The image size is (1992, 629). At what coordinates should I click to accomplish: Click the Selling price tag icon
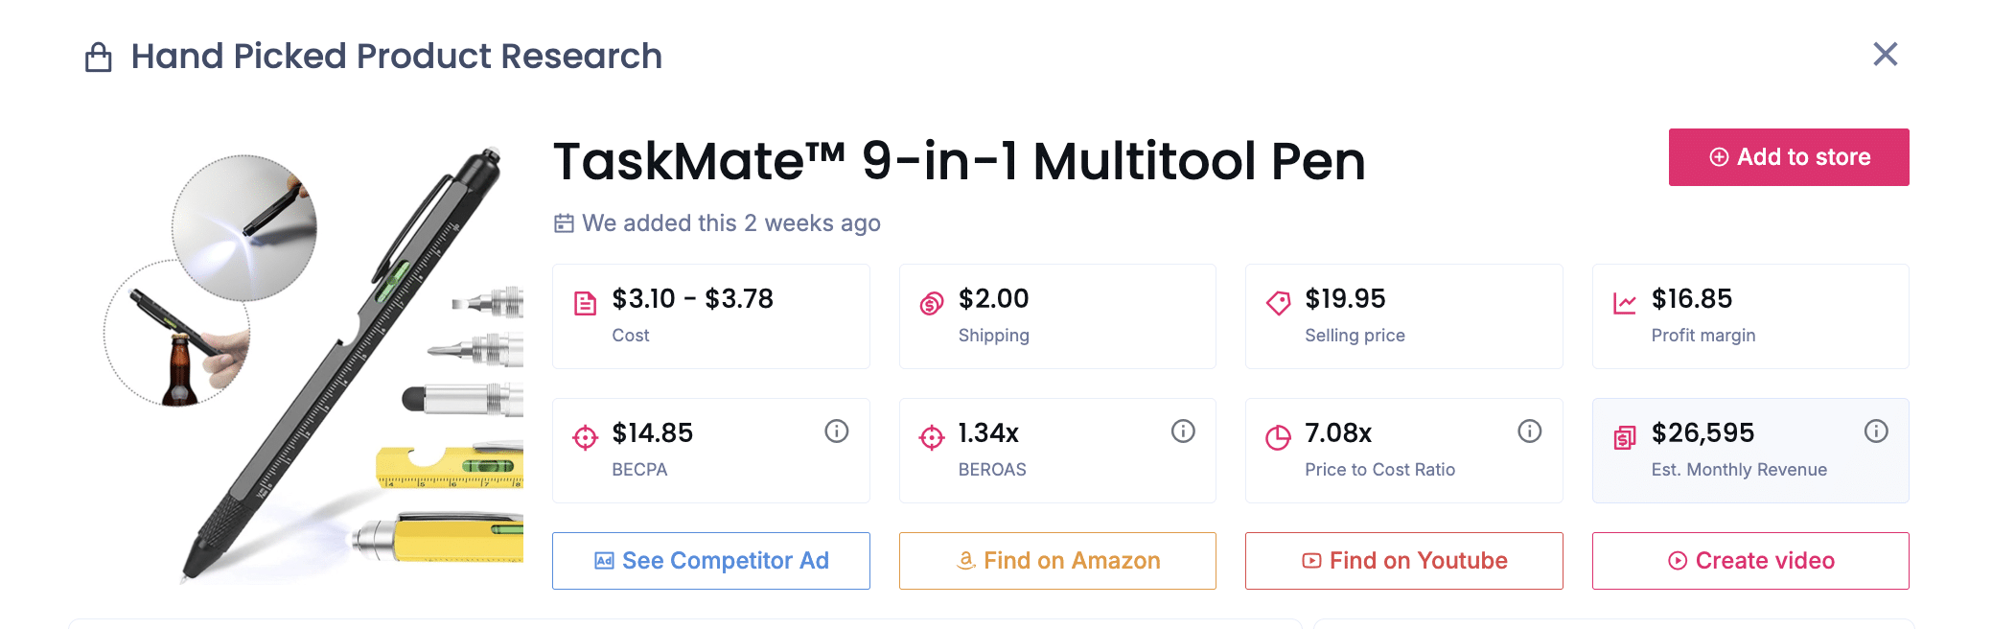[x=1278, y=304]
